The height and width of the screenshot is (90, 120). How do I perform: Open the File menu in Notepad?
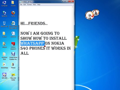pyautogui.click(x=21, y=4)
